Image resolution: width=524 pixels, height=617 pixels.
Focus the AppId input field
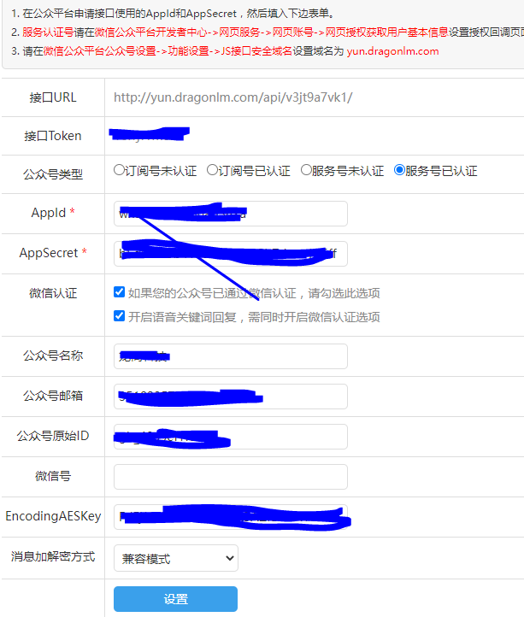pyautogui.click(x=230, y=214)
